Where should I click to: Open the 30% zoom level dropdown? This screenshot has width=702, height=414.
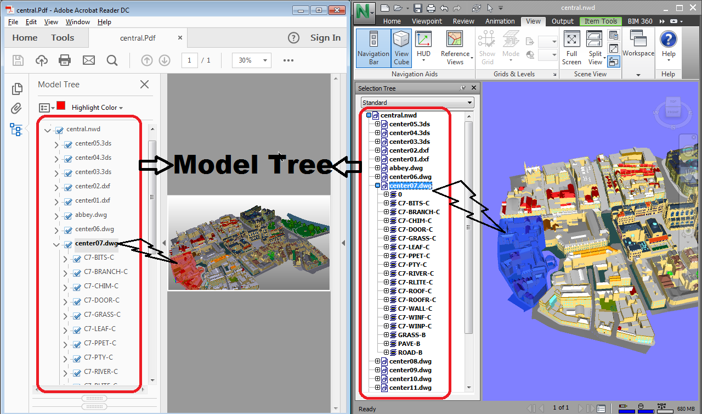(x=252, y=60)
